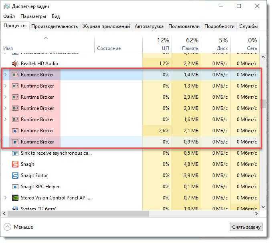
Task: Open the Файл menu
Action: 9,16
